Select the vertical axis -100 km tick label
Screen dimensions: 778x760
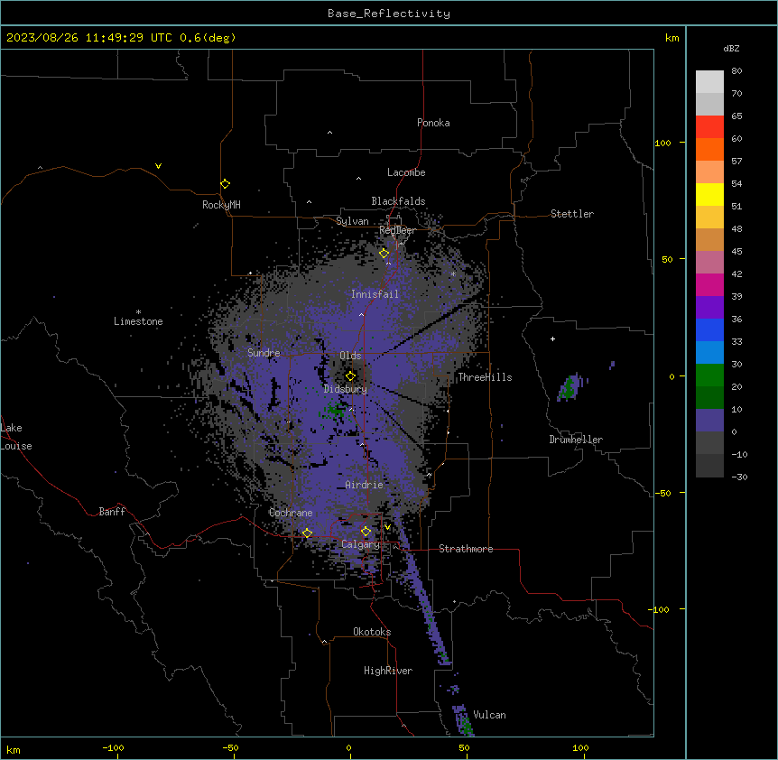(660, 609)
